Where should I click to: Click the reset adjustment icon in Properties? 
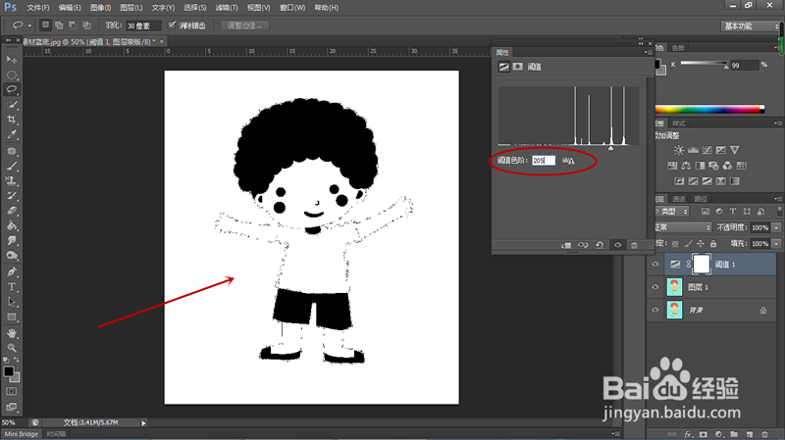600,245
